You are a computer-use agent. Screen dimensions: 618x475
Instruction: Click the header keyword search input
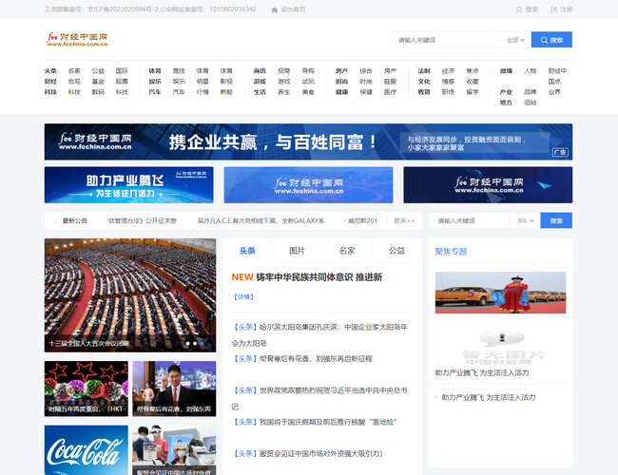tap(444, 40)
